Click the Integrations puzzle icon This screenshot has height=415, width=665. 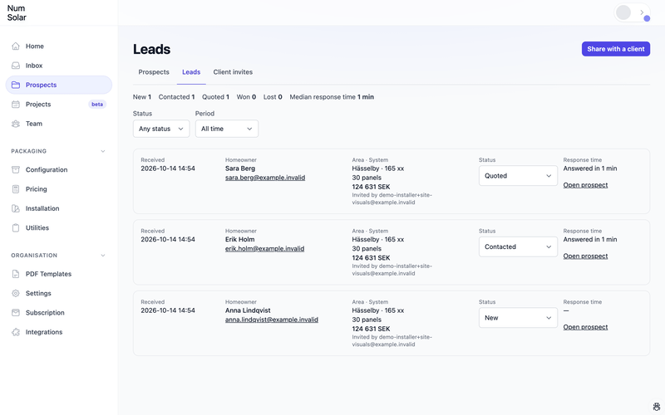pyautogui.click(x=16, y=332)
